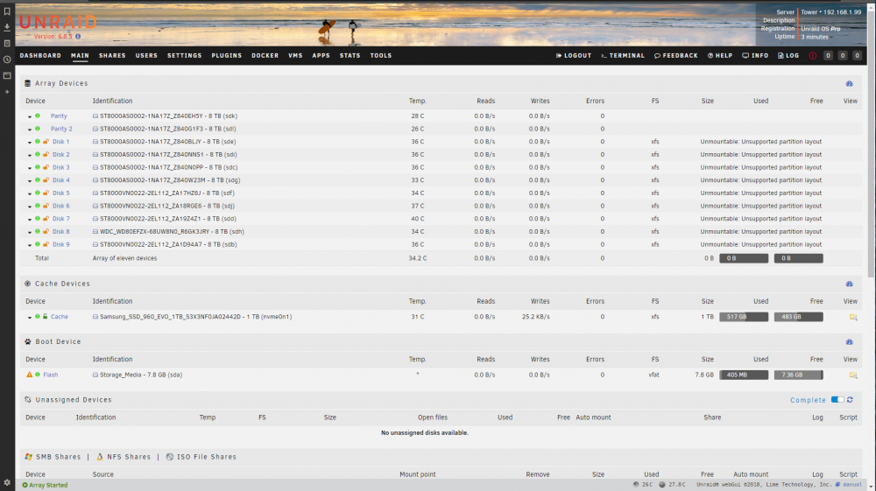
Task: Open the window panel in browser sidebar
Action: coord(7,75)
